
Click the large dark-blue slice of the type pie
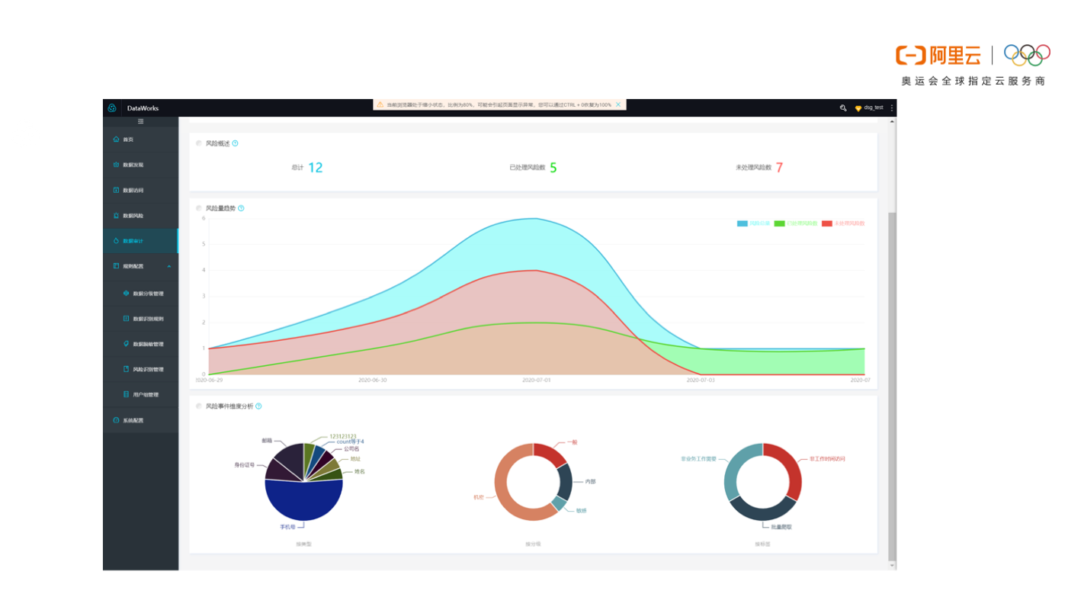(303, 502)
